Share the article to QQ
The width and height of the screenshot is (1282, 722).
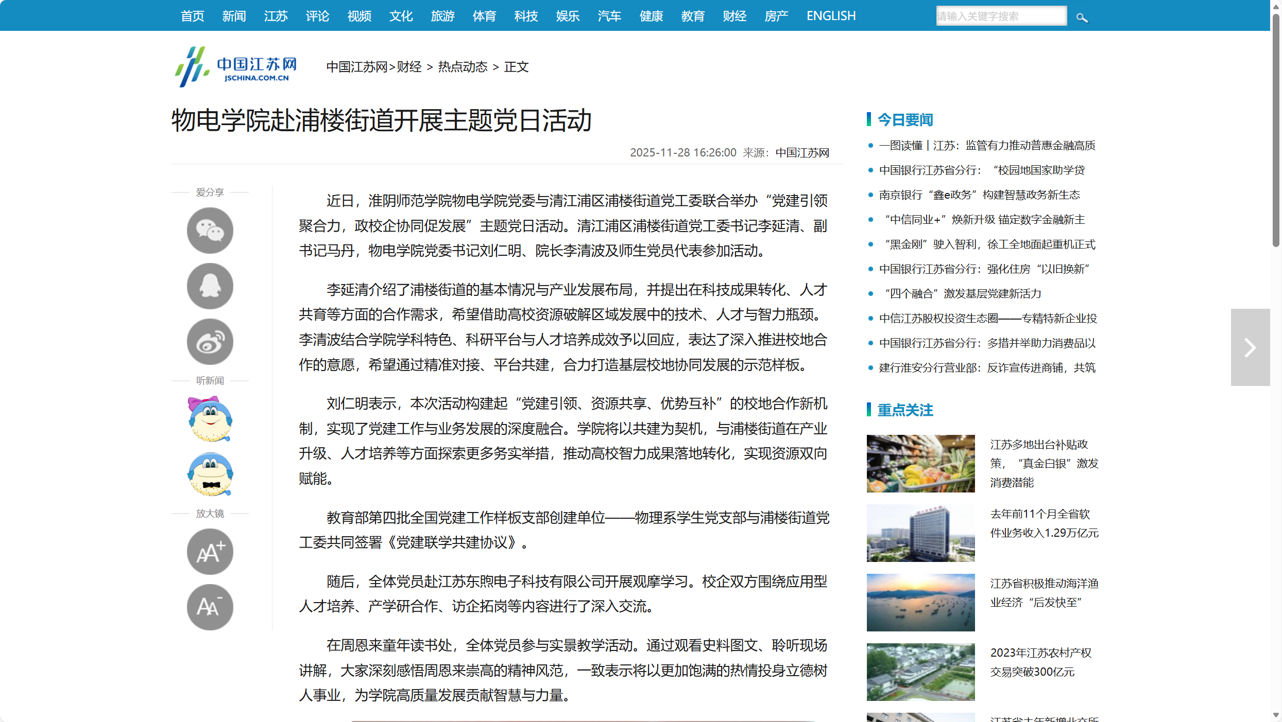(x=210, y=286)
